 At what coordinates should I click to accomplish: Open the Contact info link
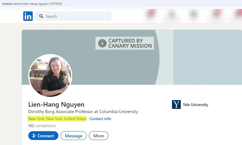tap(100, 119)
